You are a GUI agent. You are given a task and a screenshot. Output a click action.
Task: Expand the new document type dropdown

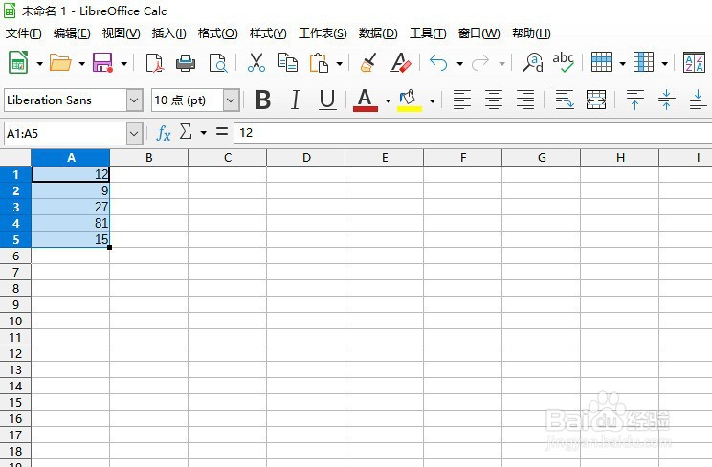(39, 63)
